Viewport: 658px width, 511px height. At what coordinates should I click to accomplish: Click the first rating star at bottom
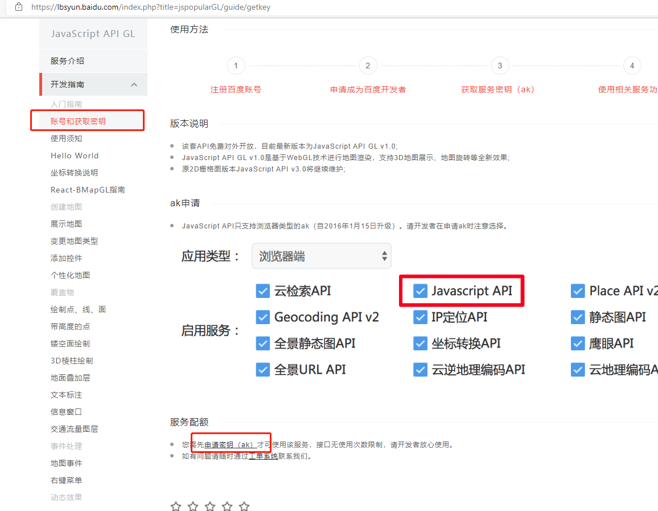(175, 505)
